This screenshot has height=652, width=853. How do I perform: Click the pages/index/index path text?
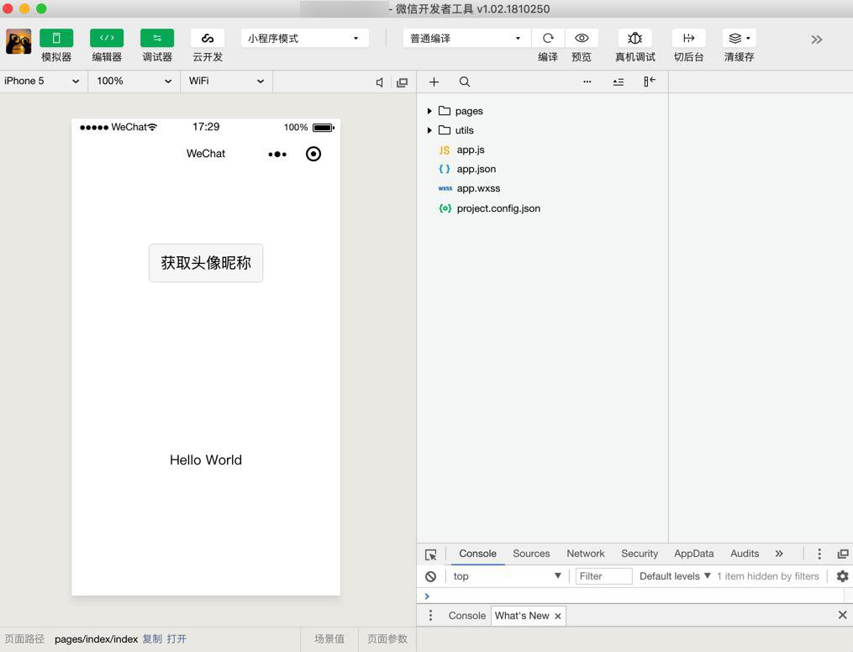pos(97,639)
